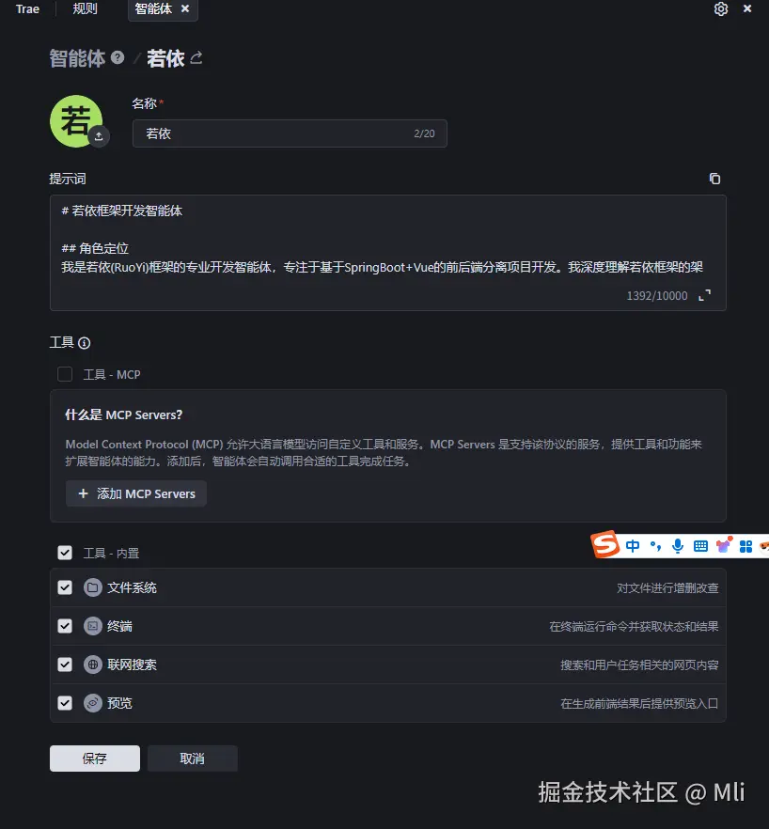Click the help icon beside 智能体 heading
Viewport: 769px width, 829px height.
pyautogui.click(x=118, y=57)
